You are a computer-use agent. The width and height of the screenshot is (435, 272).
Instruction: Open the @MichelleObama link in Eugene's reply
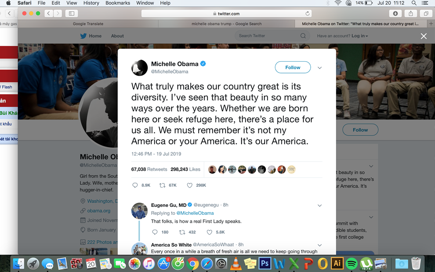pyautogui.click(x=195, y=213)
